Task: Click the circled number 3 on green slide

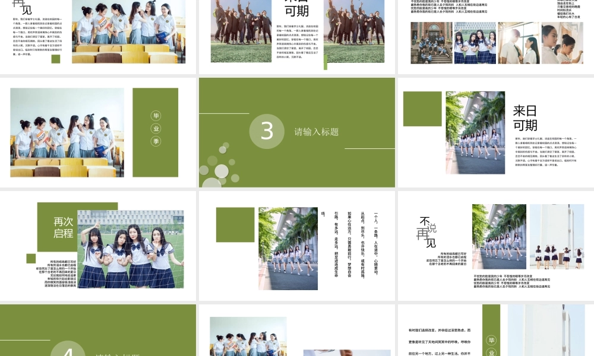Action: click(267, 131)
